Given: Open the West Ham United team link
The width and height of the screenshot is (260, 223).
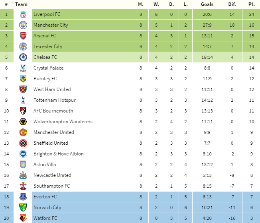Looking at the screenshot, I should [x=52, y=89].
